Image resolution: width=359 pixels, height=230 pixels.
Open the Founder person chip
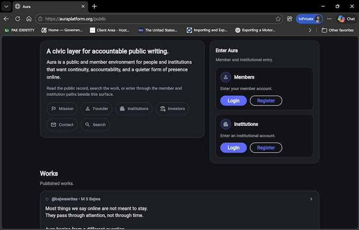click(x=96, y=109)
